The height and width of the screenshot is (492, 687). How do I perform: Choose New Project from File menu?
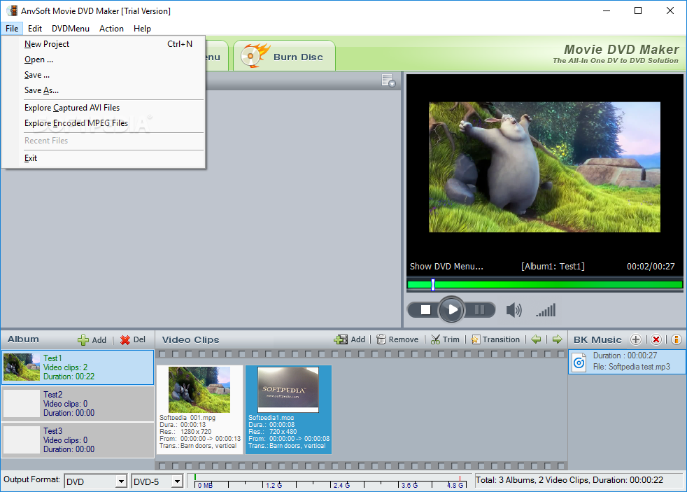(104, 44)
